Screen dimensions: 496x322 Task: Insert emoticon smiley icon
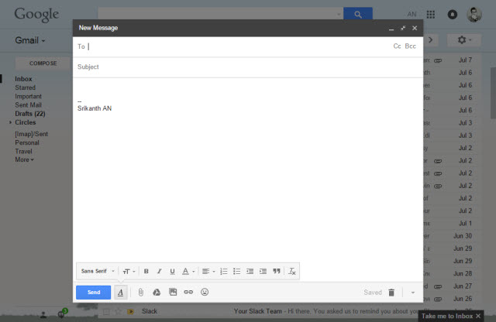[205, 292]
